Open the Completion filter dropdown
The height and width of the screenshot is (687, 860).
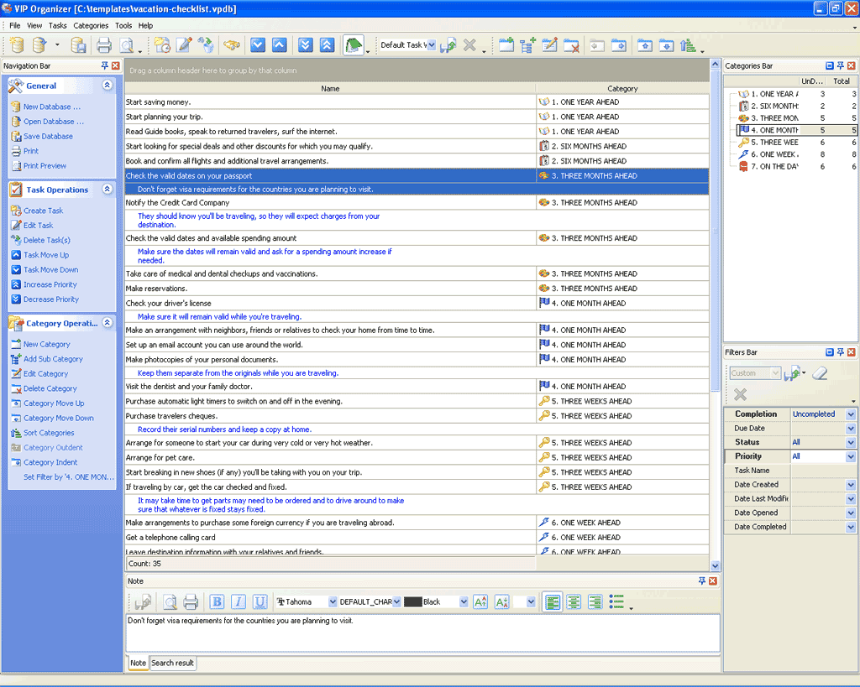[x=851, y=414]
